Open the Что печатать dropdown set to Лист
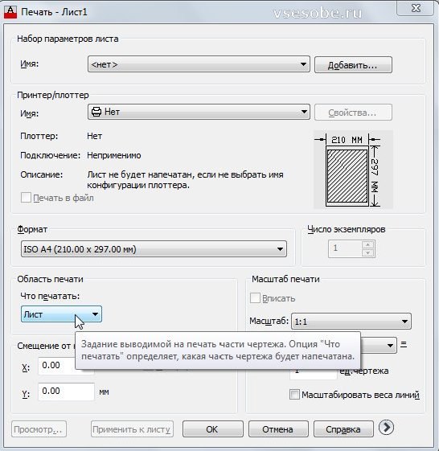 [61, 314]
